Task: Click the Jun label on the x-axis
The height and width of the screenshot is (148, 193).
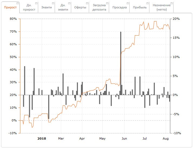Action: (x=124, y=139)
